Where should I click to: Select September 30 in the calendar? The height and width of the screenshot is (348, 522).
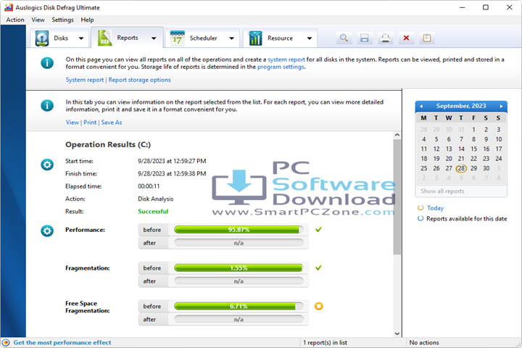tap(486, 168)
